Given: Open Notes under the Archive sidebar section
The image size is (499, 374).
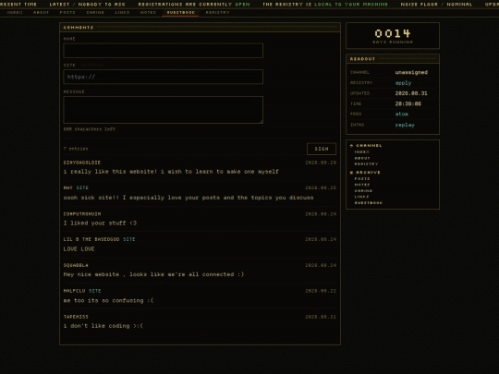Looking at the screenshot, I should coord(362,185).
